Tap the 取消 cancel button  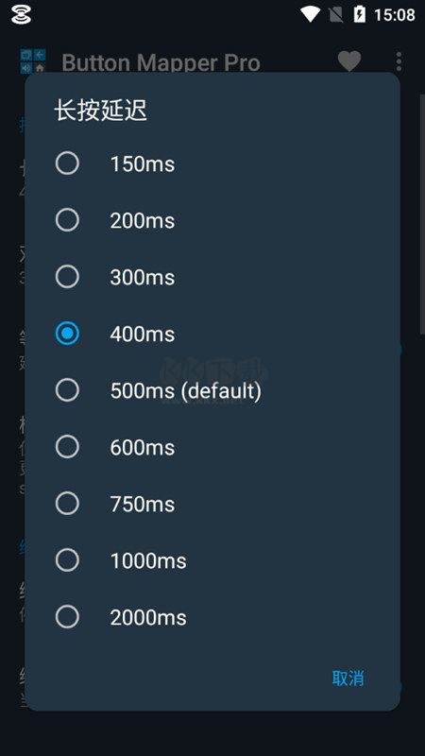click(348, 678)
